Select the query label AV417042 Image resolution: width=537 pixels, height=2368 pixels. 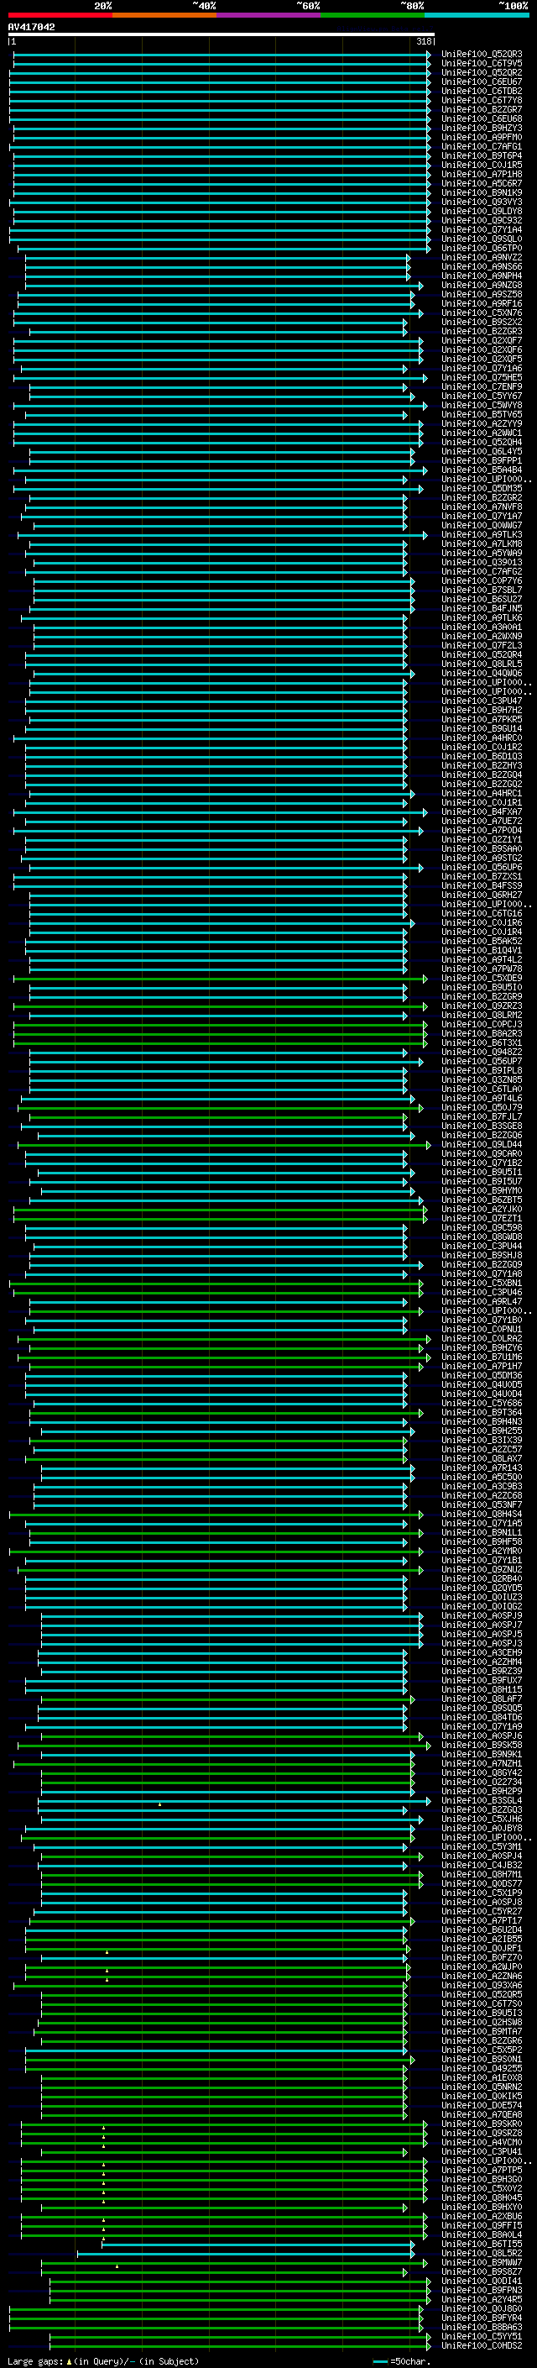pos(31,27)
